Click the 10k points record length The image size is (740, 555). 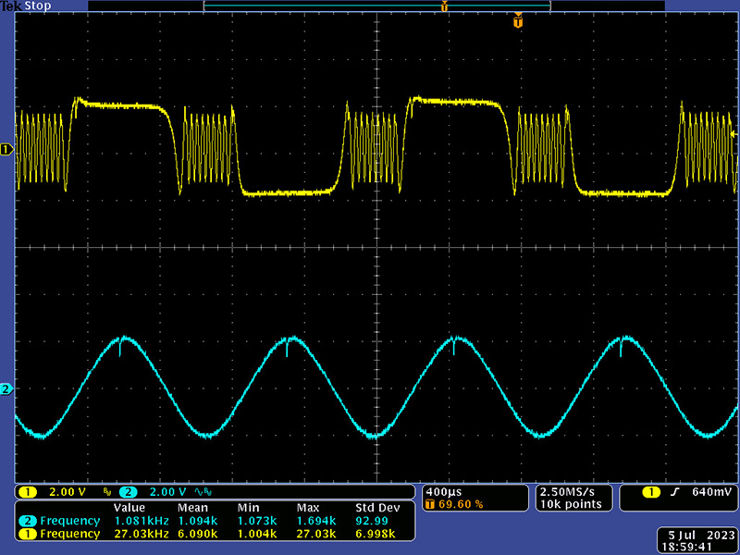coord(571,504)
